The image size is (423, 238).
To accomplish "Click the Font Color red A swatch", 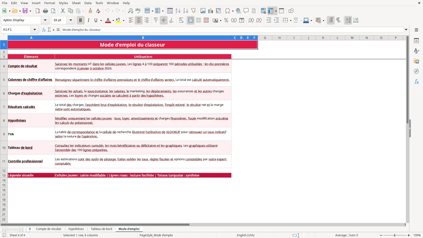I will coord(108,20).
